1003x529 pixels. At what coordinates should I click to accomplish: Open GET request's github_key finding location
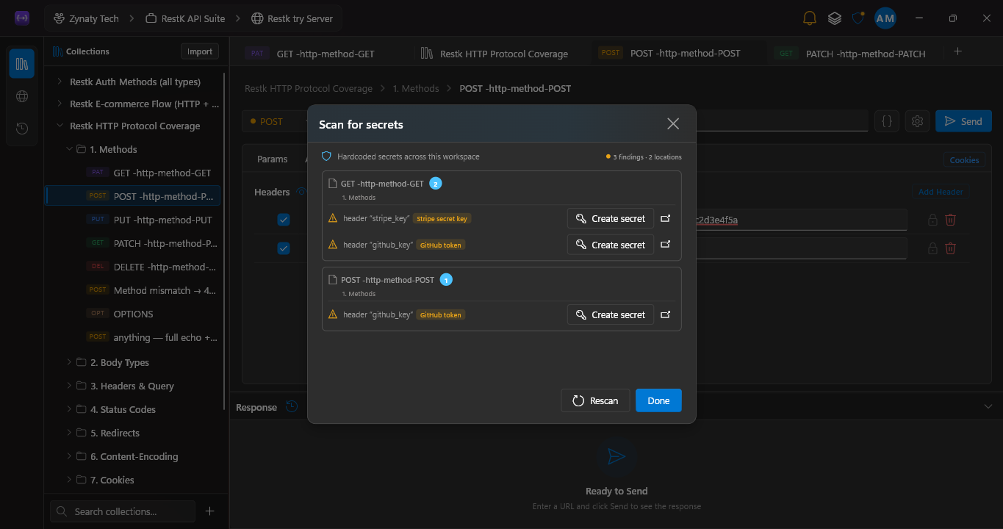666,245
